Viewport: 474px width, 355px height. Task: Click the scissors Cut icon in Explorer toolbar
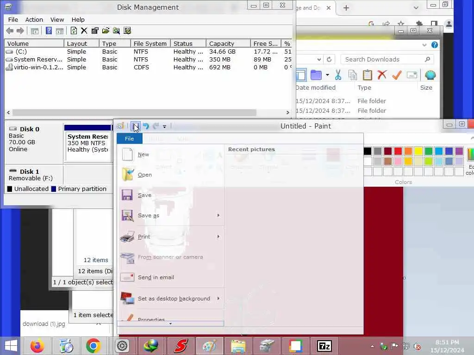[x=338, y=75]
